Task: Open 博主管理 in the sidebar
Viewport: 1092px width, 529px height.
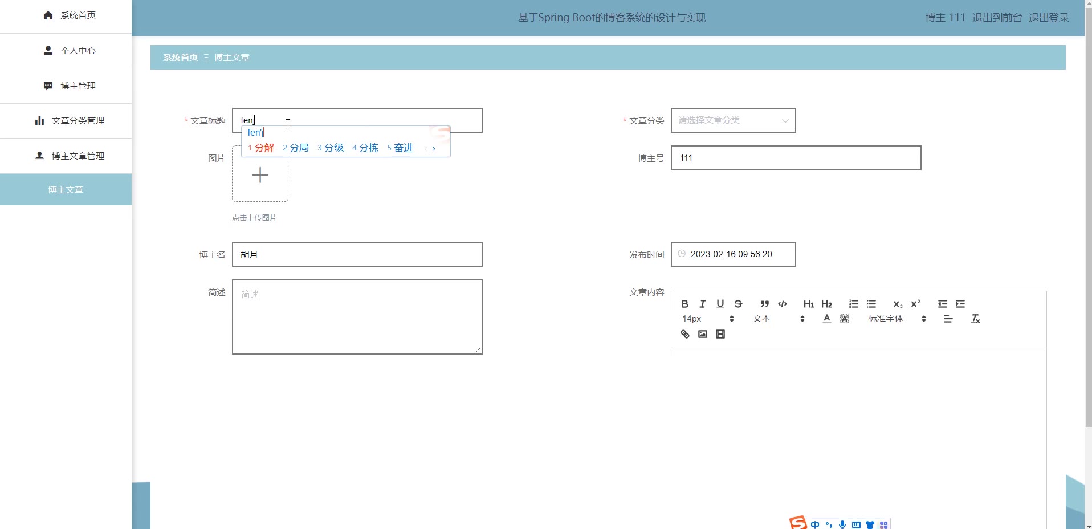Action: (66, 86)
